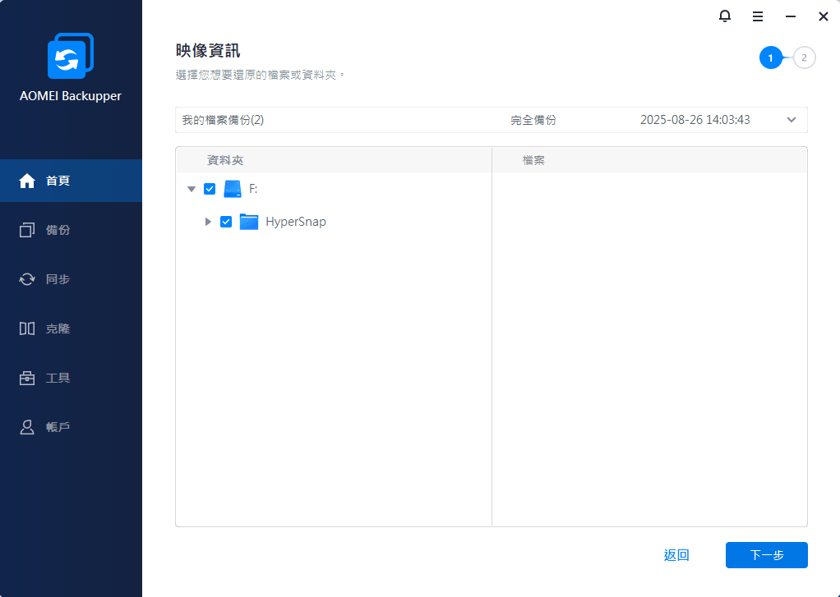840x597 pixels.
Task: Open 工具 menu item
Action: (71, 378)
